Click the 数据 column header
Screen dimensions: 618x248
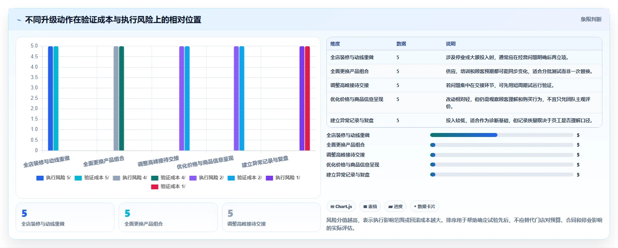click(x=401, y=44)
